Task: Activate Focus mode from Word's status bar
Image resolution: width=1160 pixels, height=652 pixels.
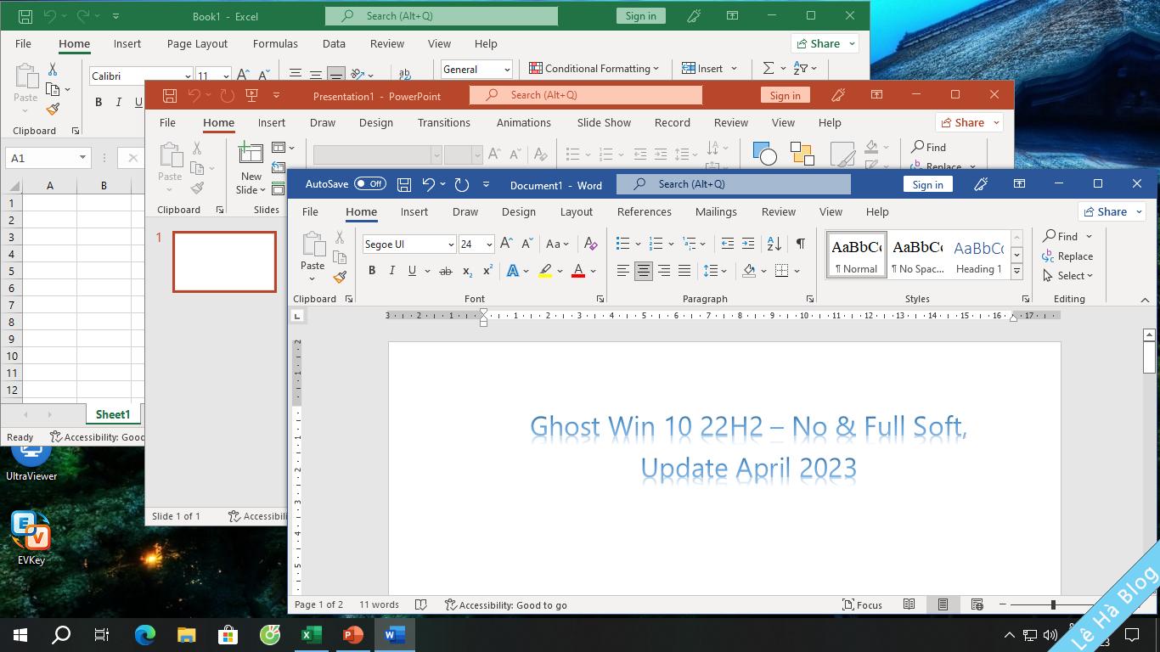Action: pos(863,604)
